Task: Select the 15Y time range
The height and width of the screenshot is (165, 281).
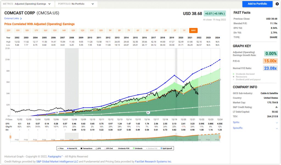Action: click(55, 31)
